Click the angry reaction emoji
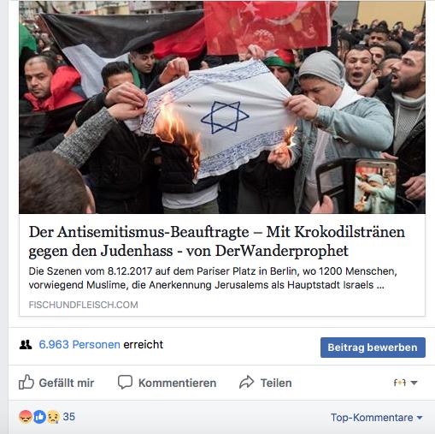 click(x=26, y=417)
